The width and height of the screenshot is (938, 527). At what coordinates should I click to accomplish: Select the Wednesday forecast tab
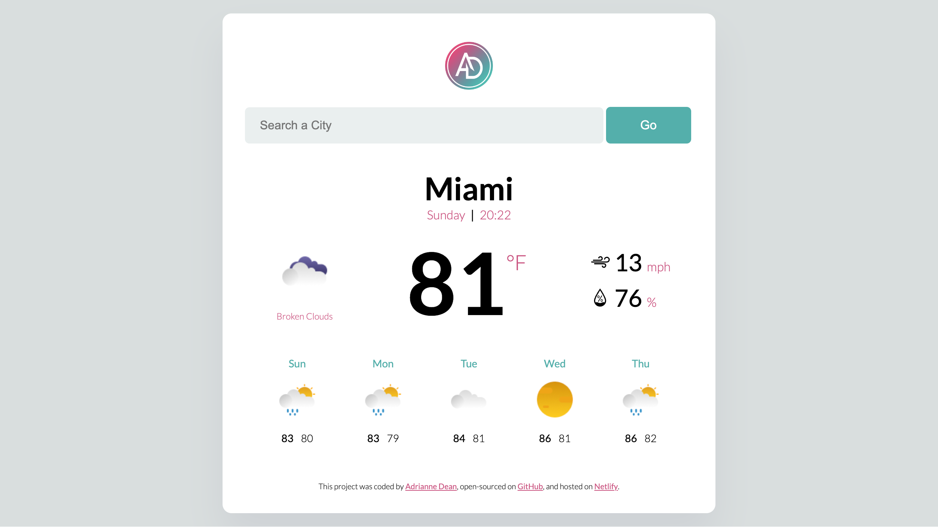coord(555,400)
